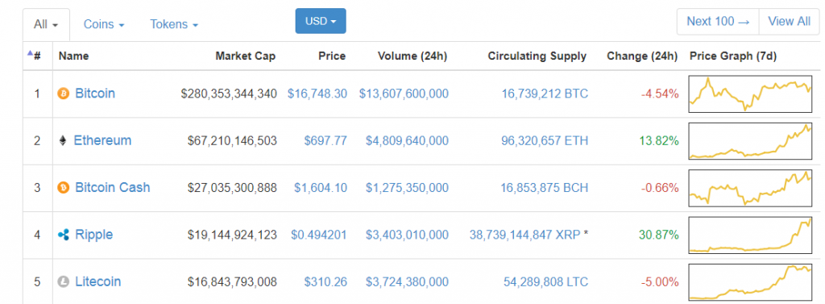Click Bitcoin change -4.54%
The image size is (825, 304).
(x=660, y=94)
